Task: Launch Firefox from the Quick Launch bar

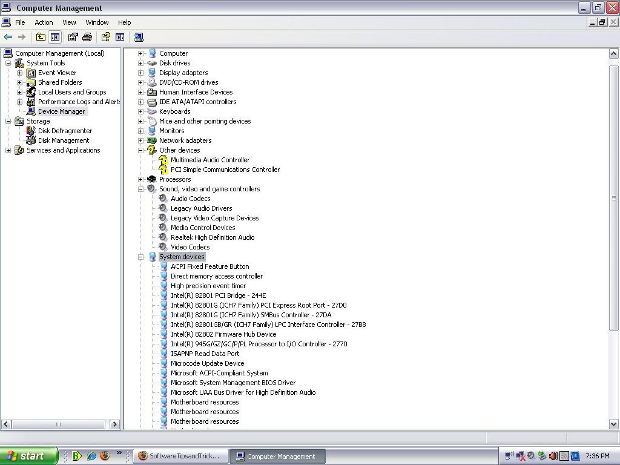Action: (105, 455)
